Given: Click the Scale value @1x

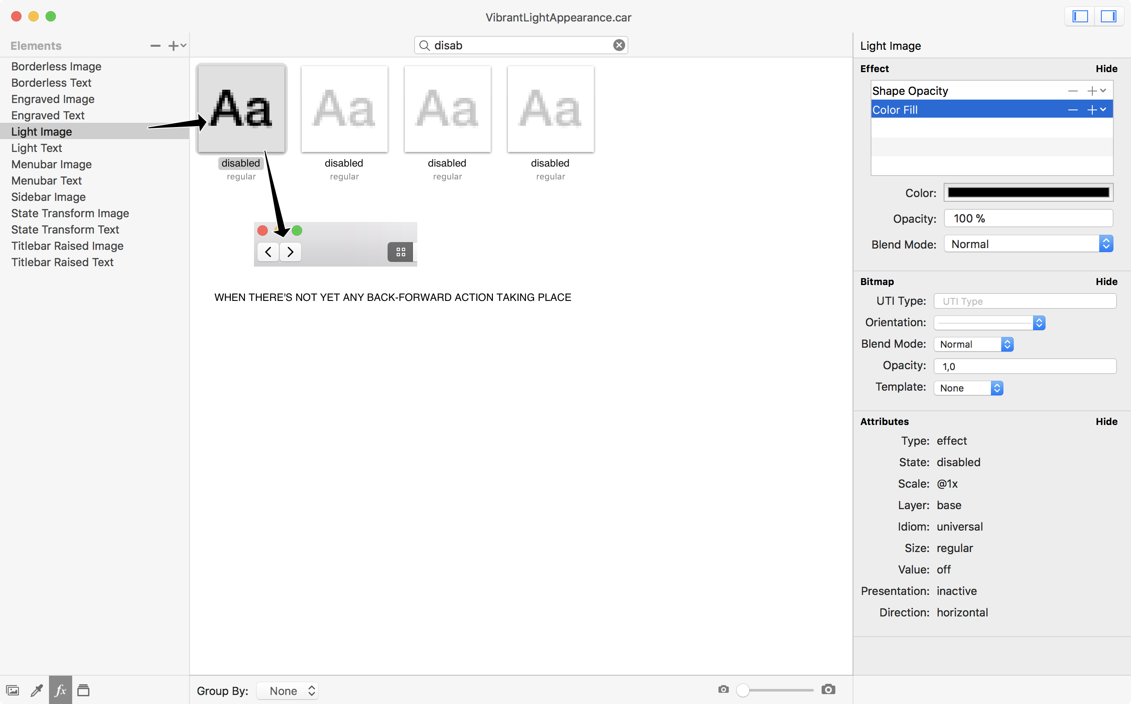Looking at the screenshot, I should click(x=948, y=483).
